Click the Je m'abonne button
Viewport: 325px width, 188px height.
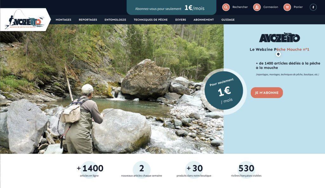[x=267, y=93]
